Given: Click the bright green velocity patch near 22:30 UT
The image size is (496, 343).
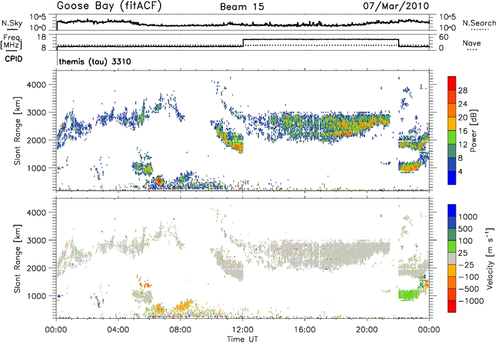Looking at the screenshot, I should 409,295.
